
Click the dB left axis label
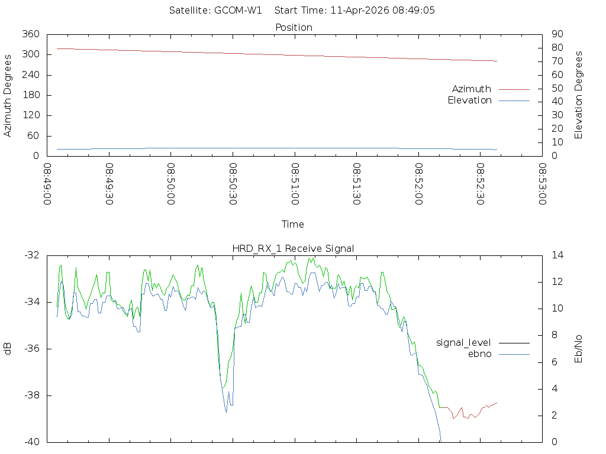click(8, 348)
